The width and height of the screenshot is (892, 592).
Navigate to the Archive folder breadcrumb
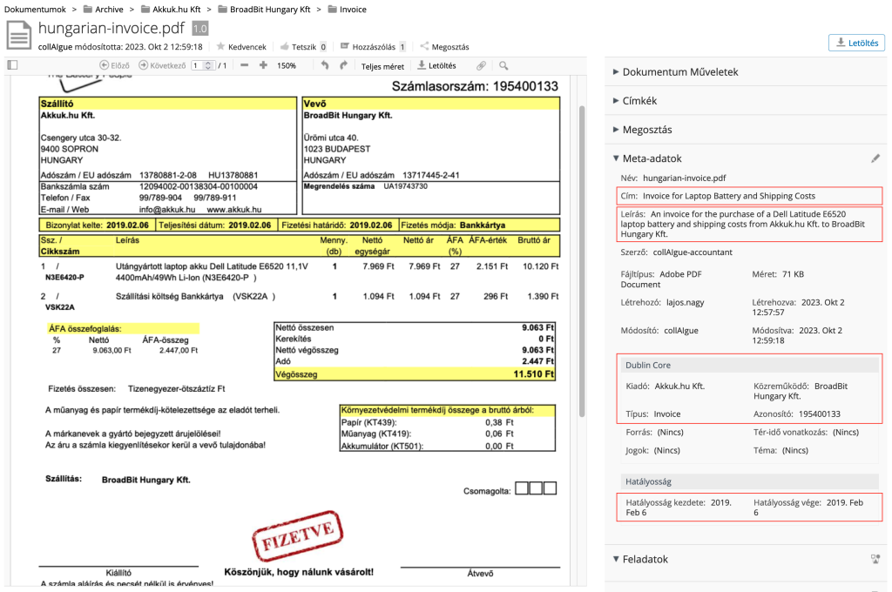tap(103, 9)
